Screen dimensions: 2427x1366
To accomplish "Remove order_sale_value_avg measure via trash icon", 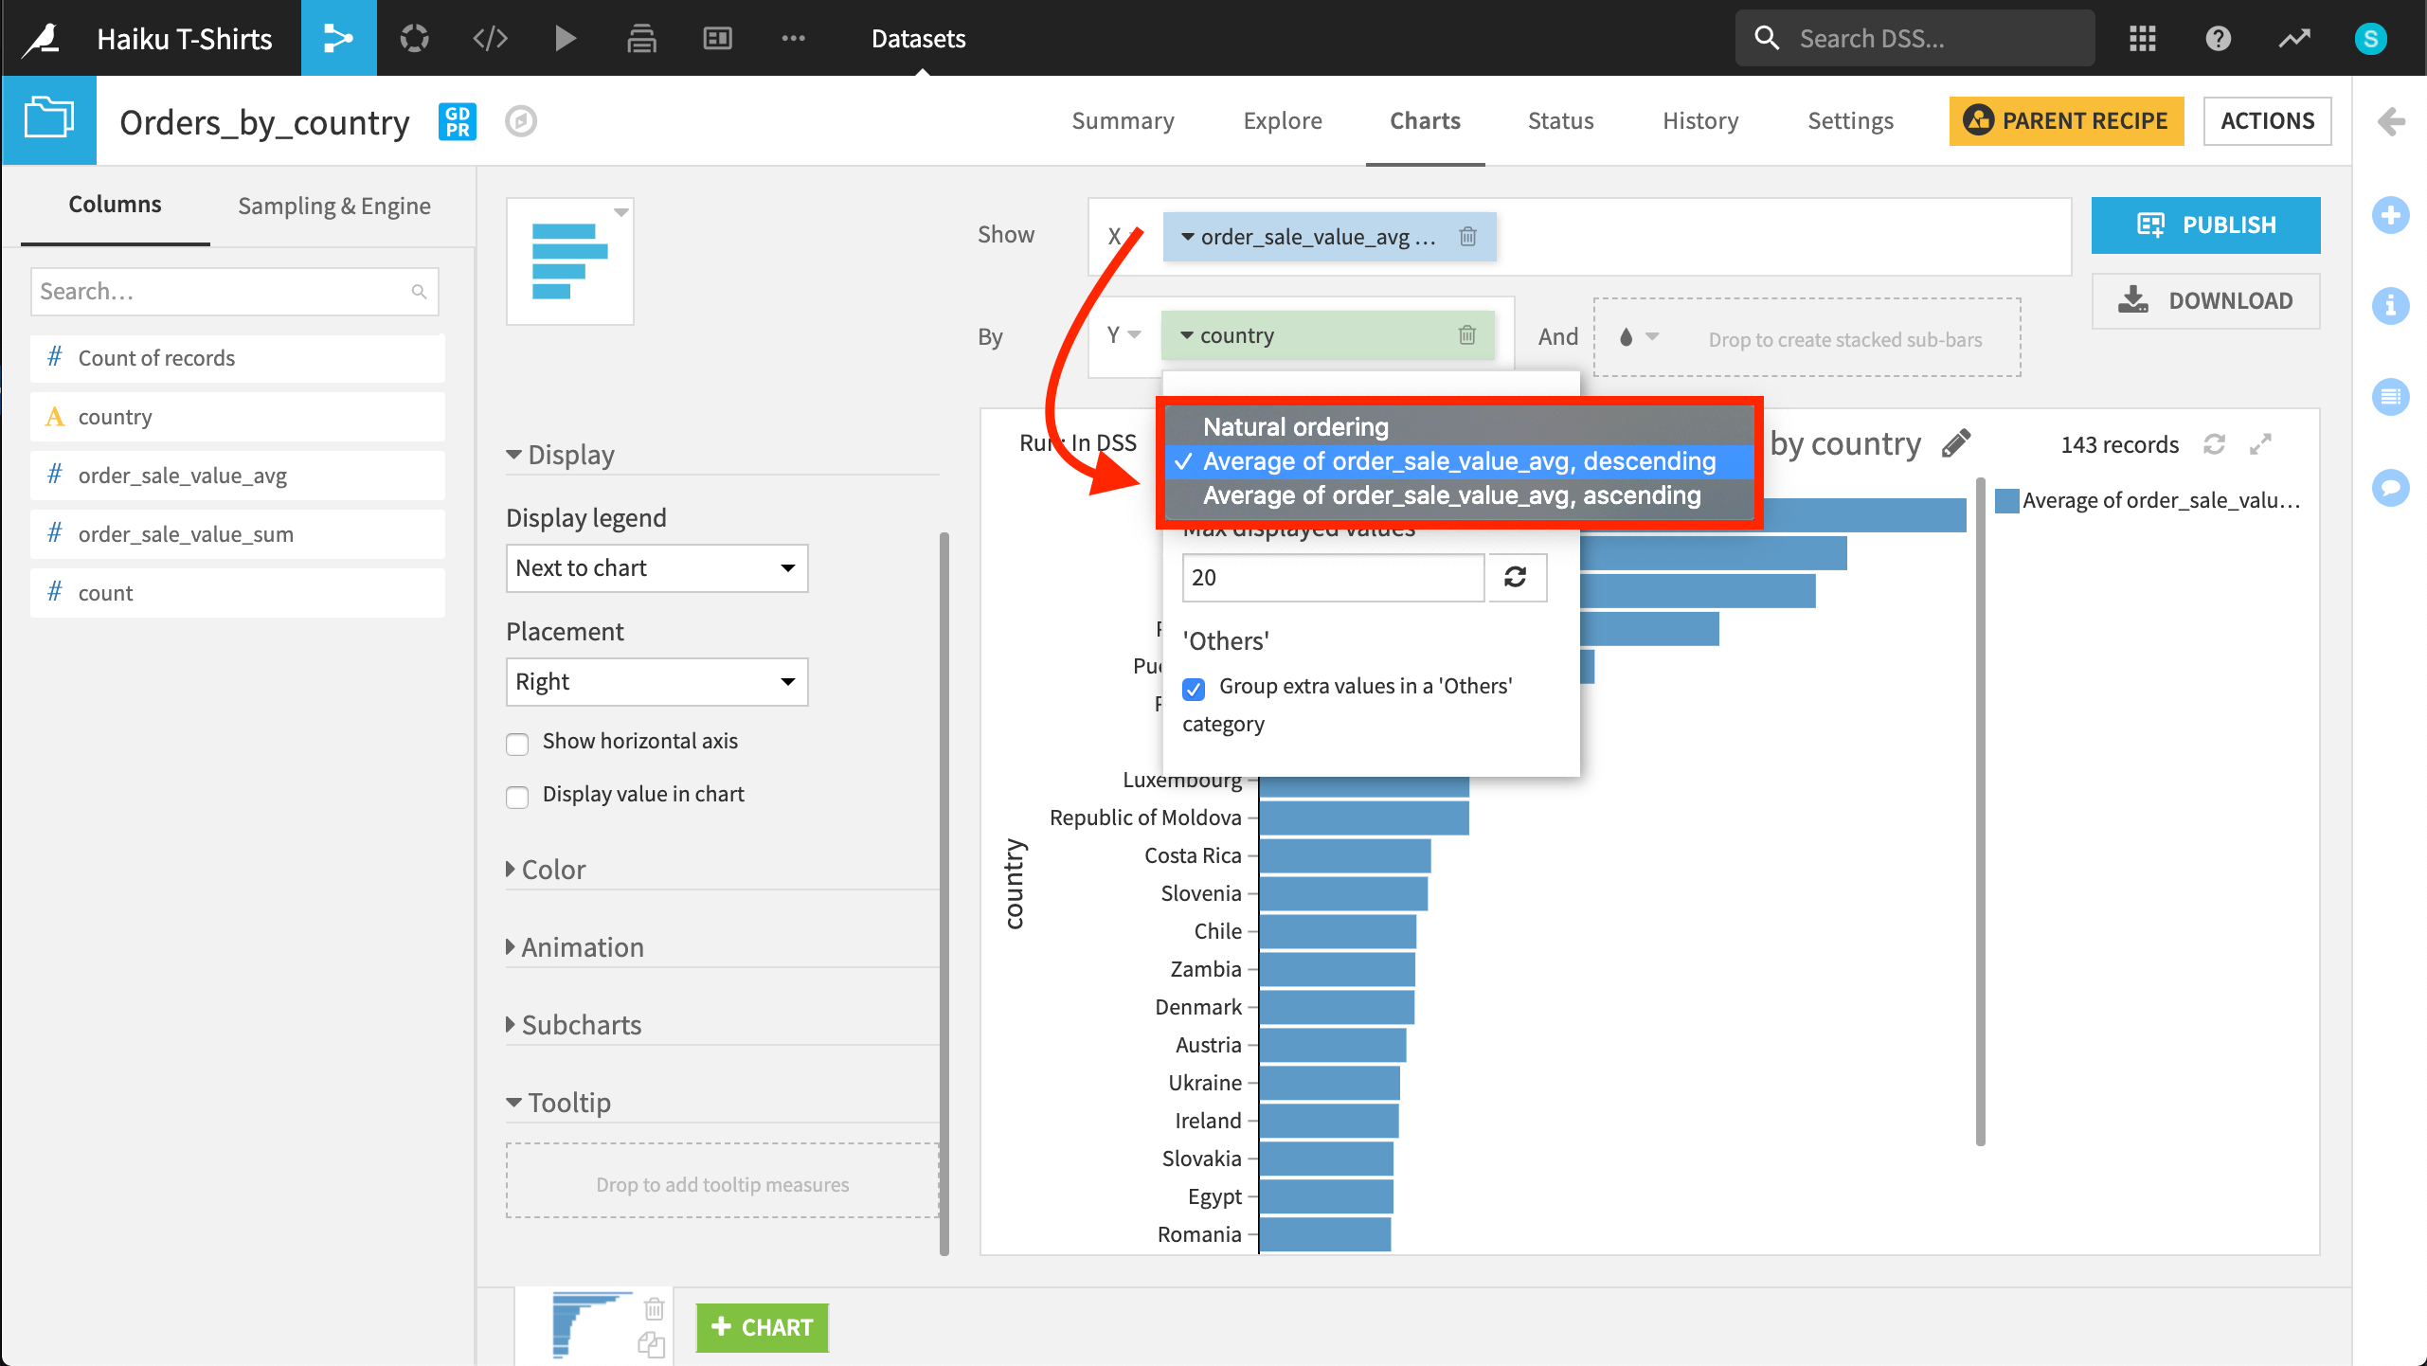I will [x=1467, y=237].
